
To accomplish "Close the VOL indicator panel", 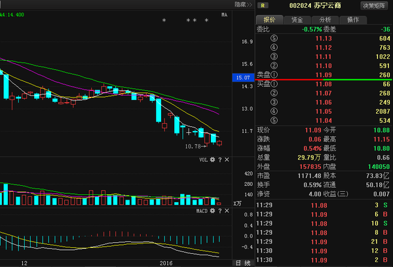I will [227, 160].
